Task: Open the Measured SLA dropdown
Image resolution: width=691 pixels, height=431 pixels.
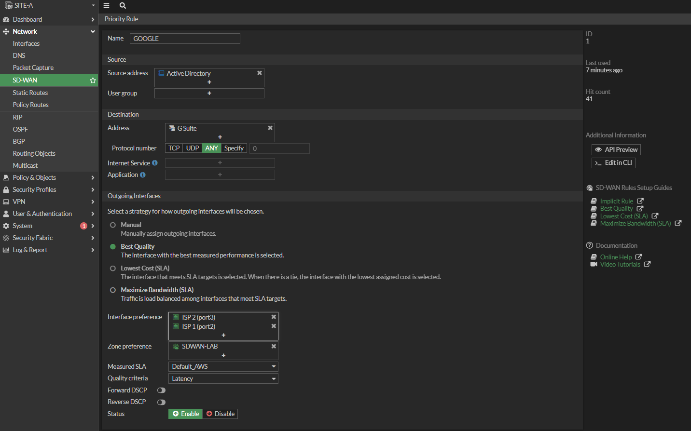Action: (x=223, y=367)
